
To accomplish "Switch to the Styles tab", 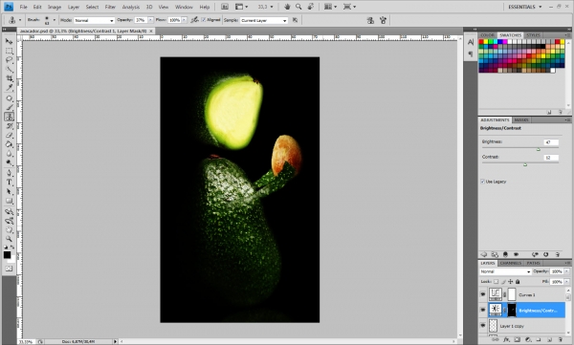I will click(x=533, y=35).
